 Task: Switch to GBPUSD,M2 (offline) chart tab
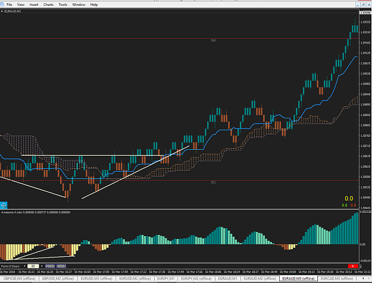58,278
